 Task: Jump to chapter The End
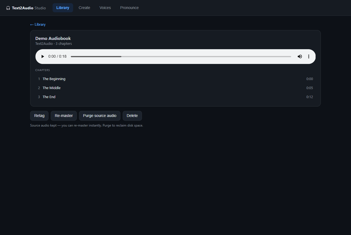175,97
